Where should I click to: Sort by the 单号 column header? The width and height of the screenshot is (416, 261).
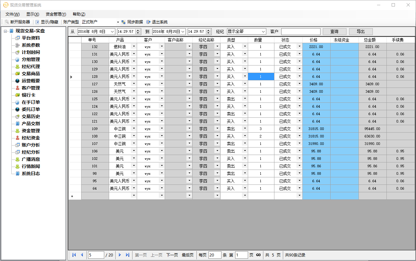pyautogui.click(x=95, y=40)
